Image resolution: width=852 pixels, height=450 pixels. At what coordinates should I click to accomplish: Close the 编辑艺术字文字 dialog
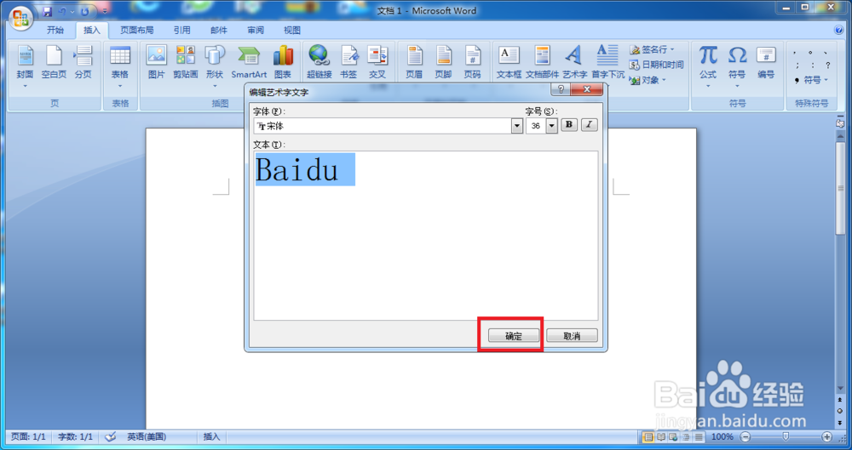tap(587, 89)
